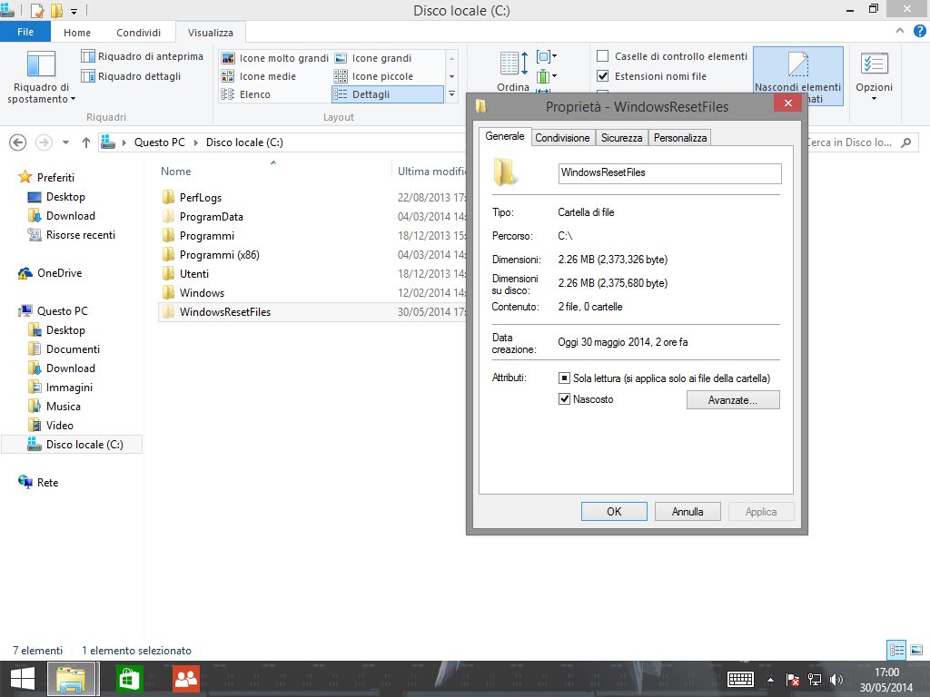This screenshot has width=930, height=697.
Task: Toggle the Sola lettura checkbox
Action: (564, 378)
